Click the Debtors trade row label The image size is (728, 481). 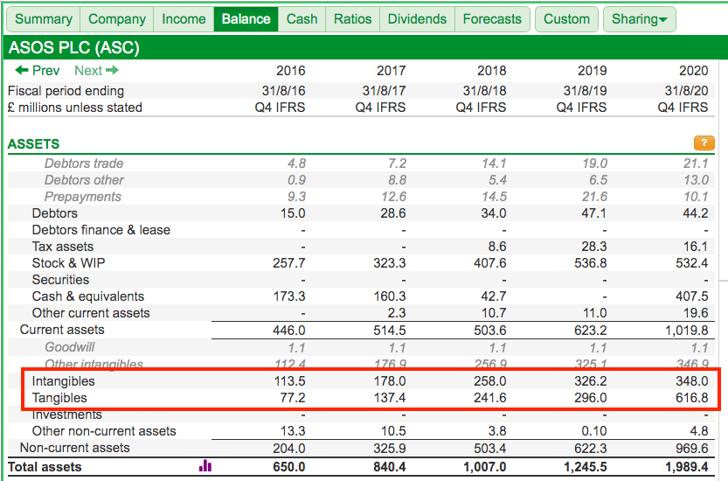pos(84,164)
